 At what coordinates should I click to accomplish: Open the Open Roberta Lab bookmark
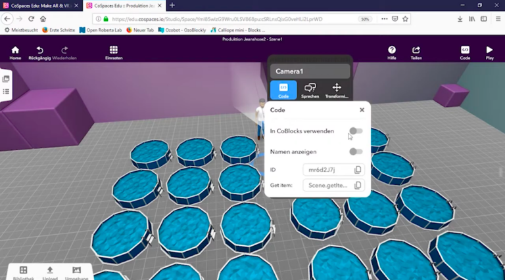[101, 30]
